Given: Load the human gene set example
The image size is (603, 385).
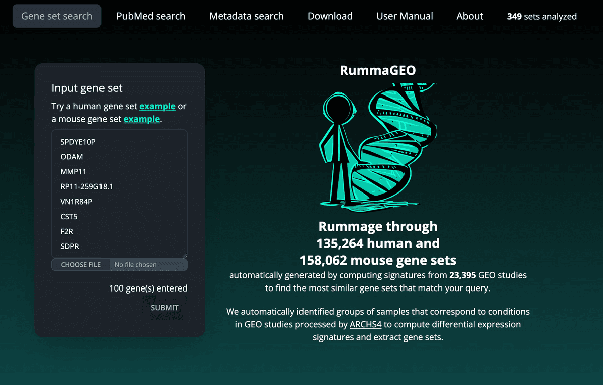Looking at the screenshot, I should pyautogui.click(x=157, y=107).
